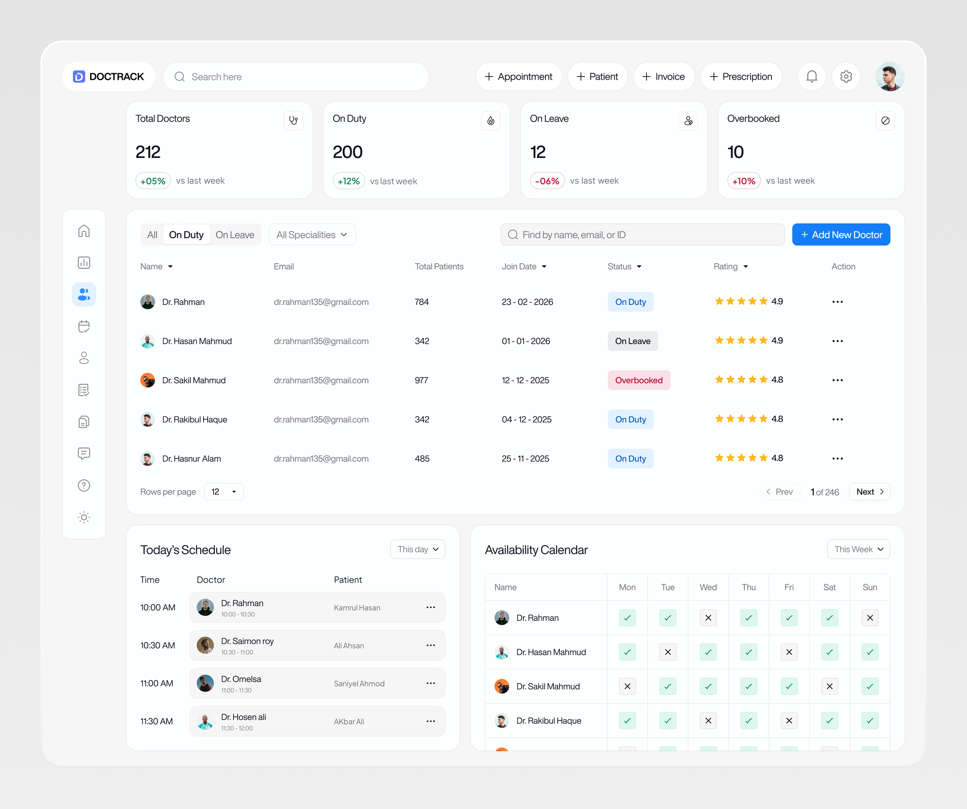Open the All Specialities dropdown
Screen dimensions: 967x809
(312, 234)
